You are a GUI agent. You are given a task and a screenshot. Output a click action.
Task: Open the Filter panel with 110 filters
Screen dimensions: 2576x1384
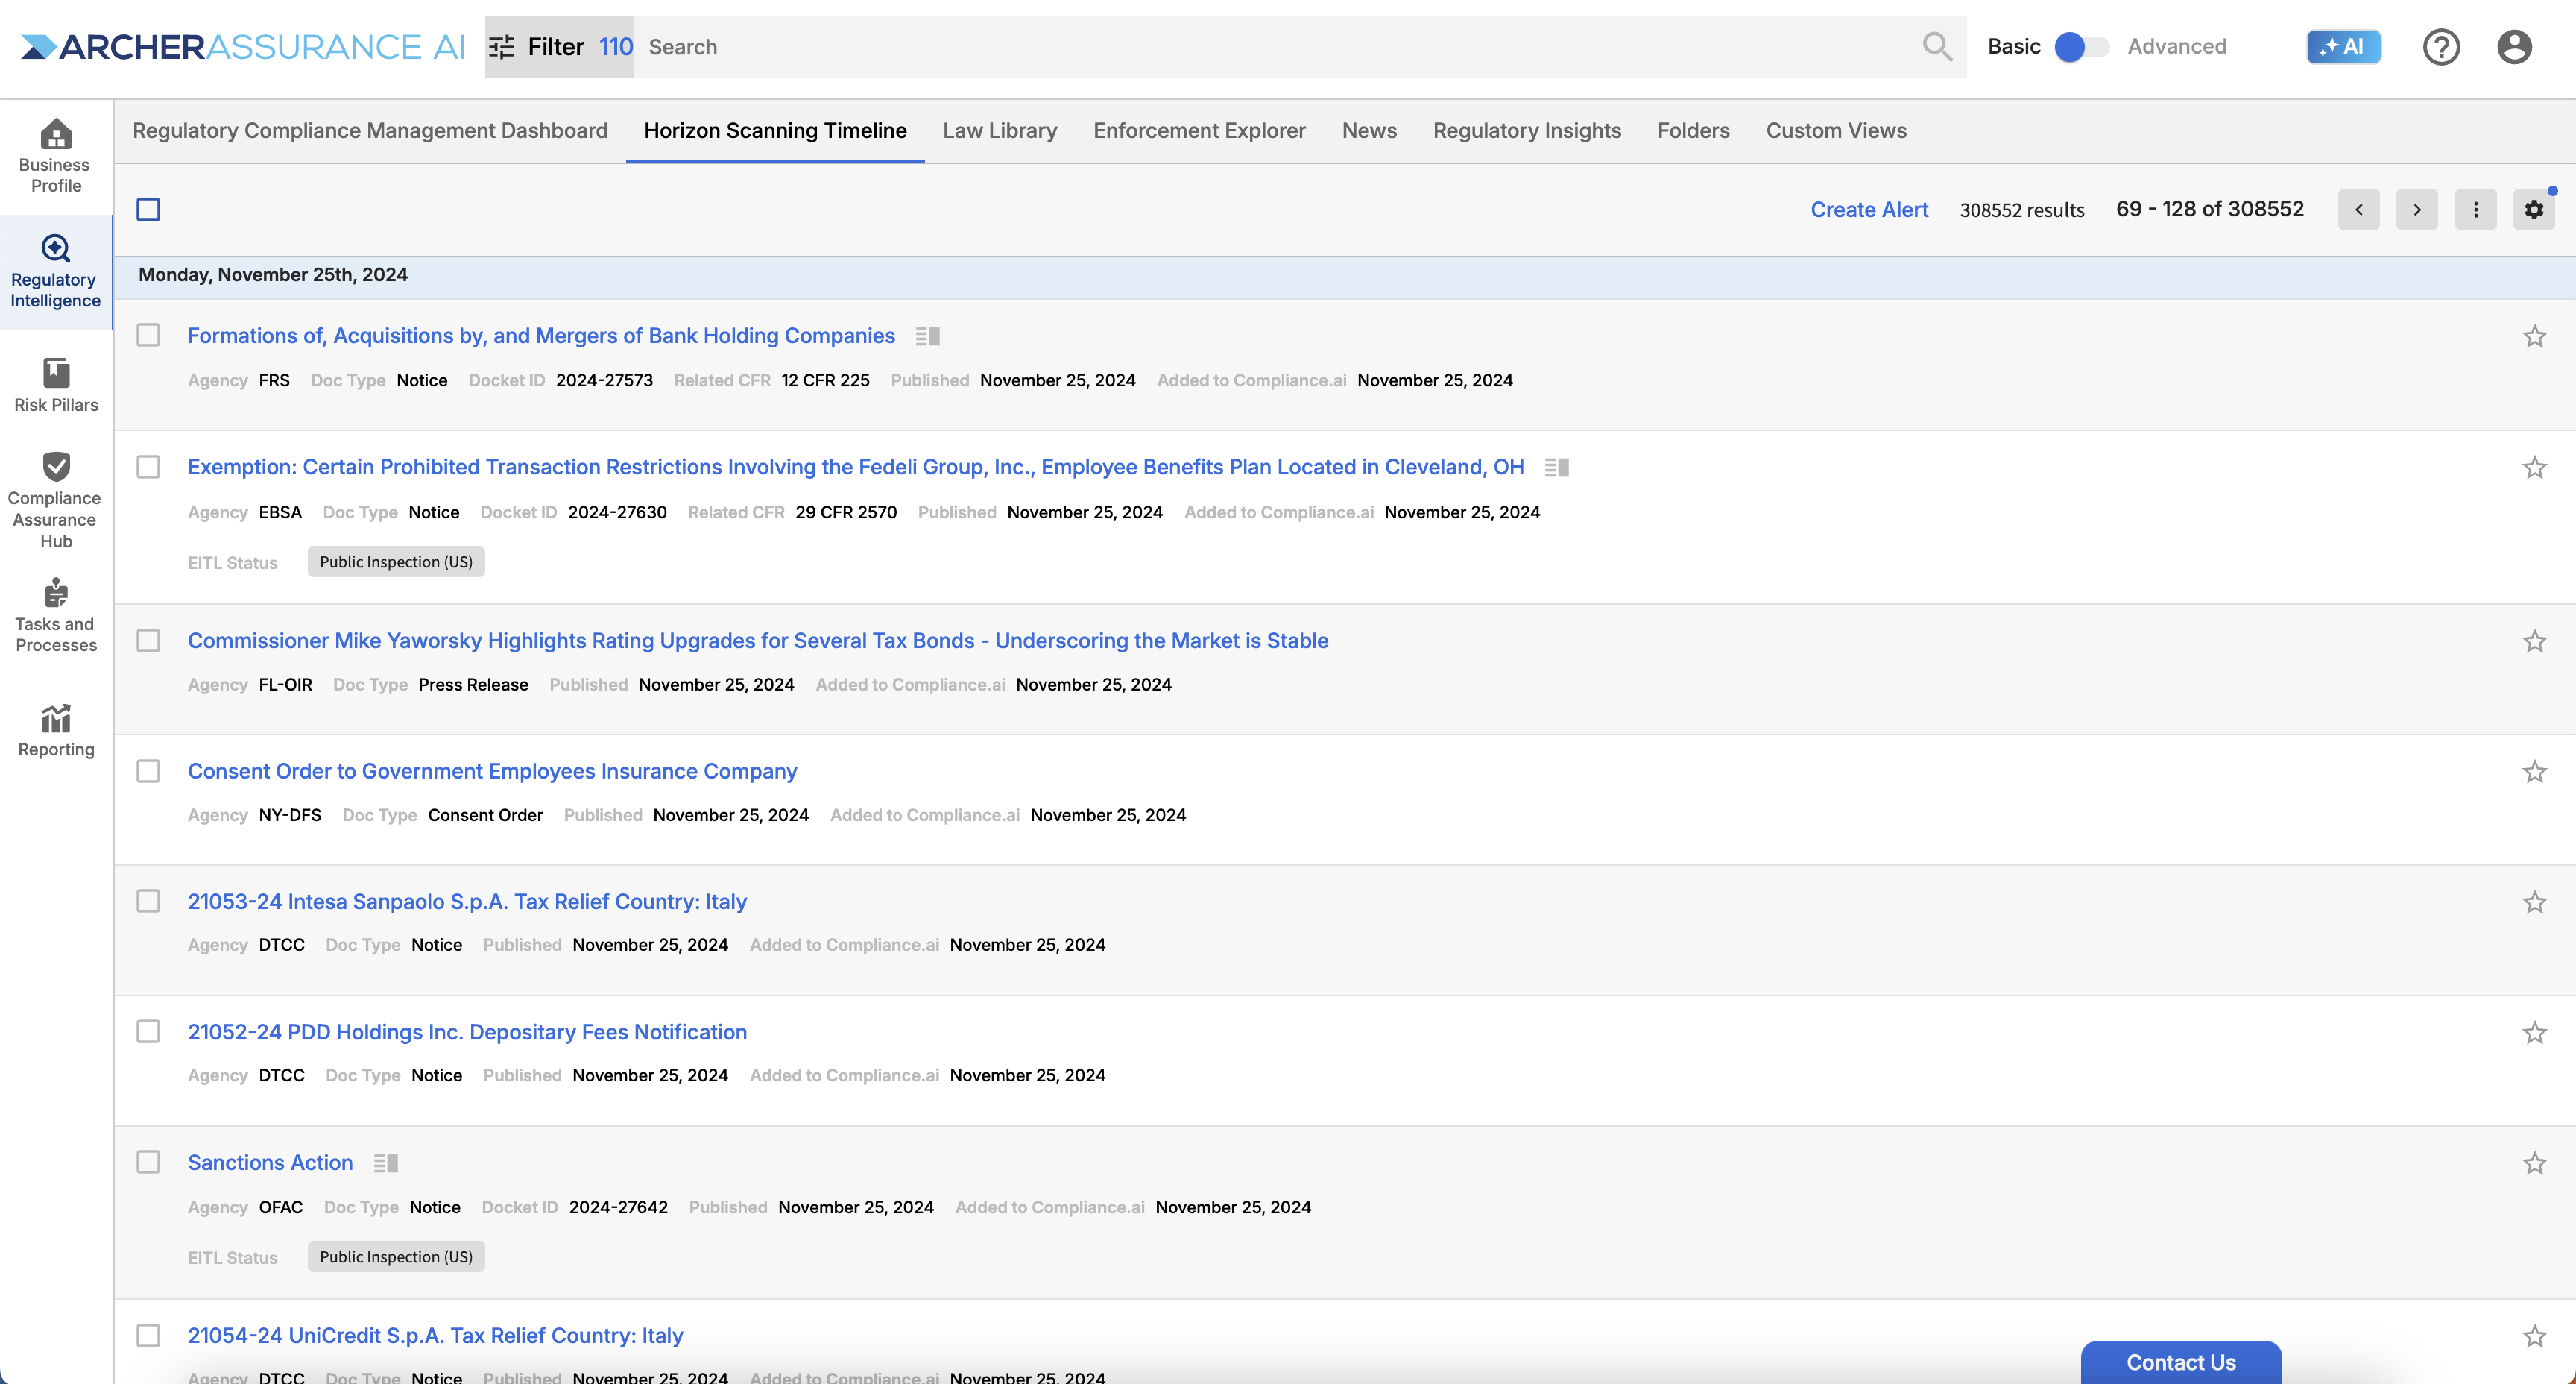coord(559,47)
